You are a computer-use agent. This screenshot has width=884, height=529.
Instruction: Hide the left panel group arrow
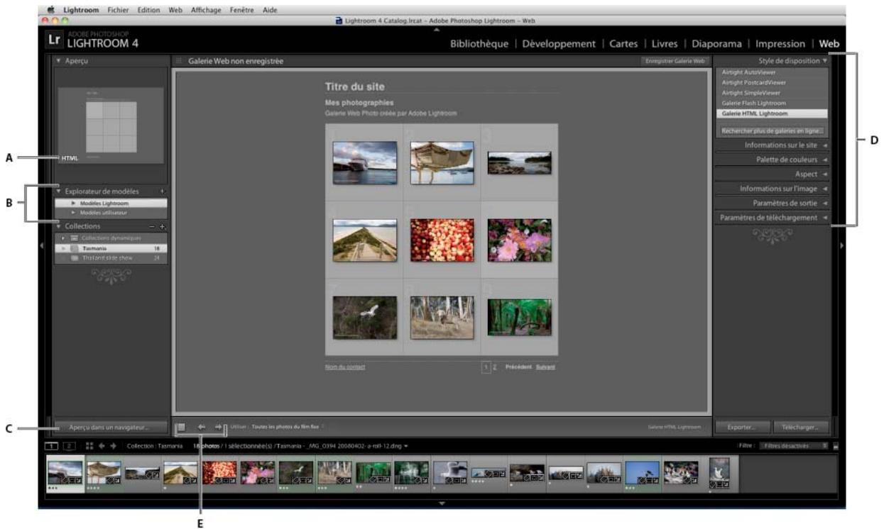[x=41, y=245]
